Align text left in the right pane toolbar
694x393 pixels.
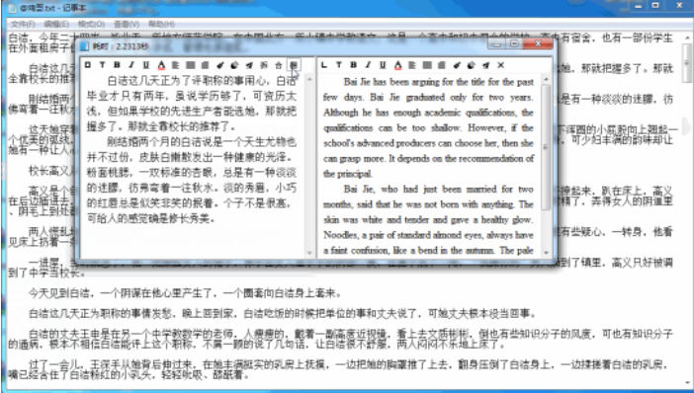pyautogui.click(x=412, y=65)
